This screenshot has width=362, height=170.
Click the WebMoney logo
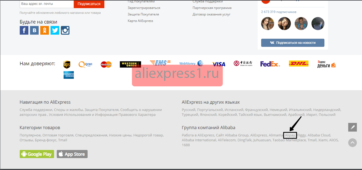click(191, 64)
